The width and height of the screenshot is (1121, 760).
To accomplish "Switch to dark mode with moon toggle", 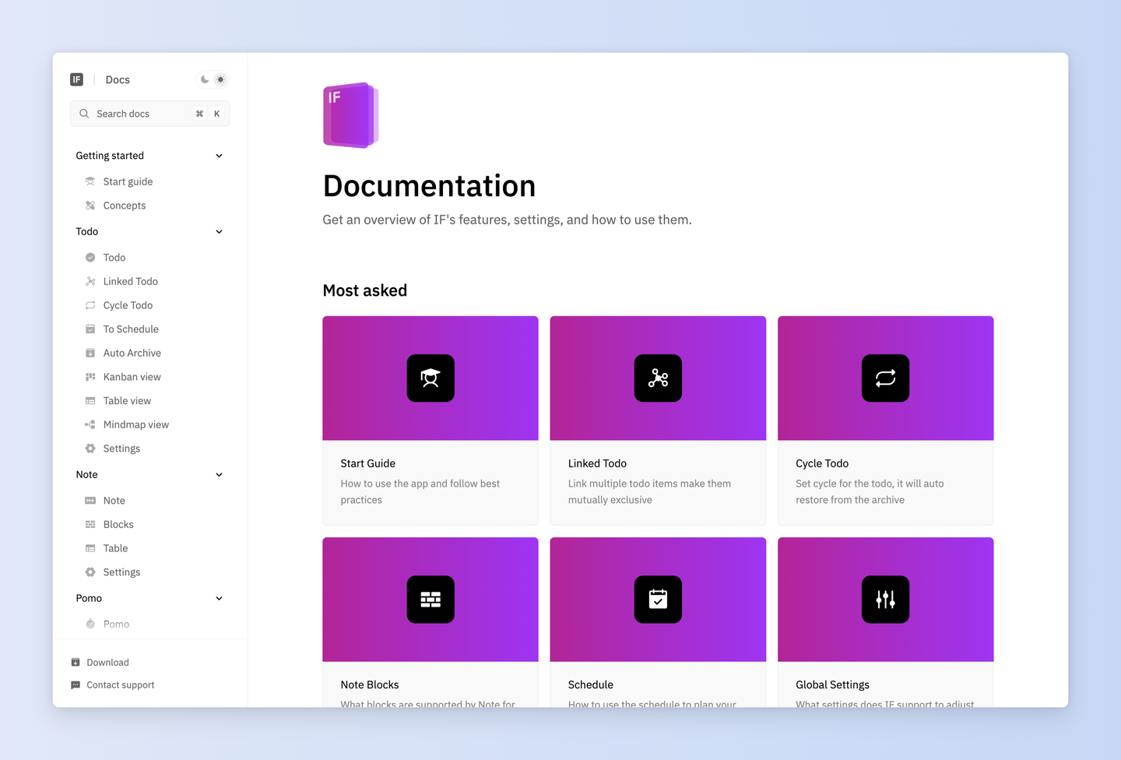I will click(205, 79).
